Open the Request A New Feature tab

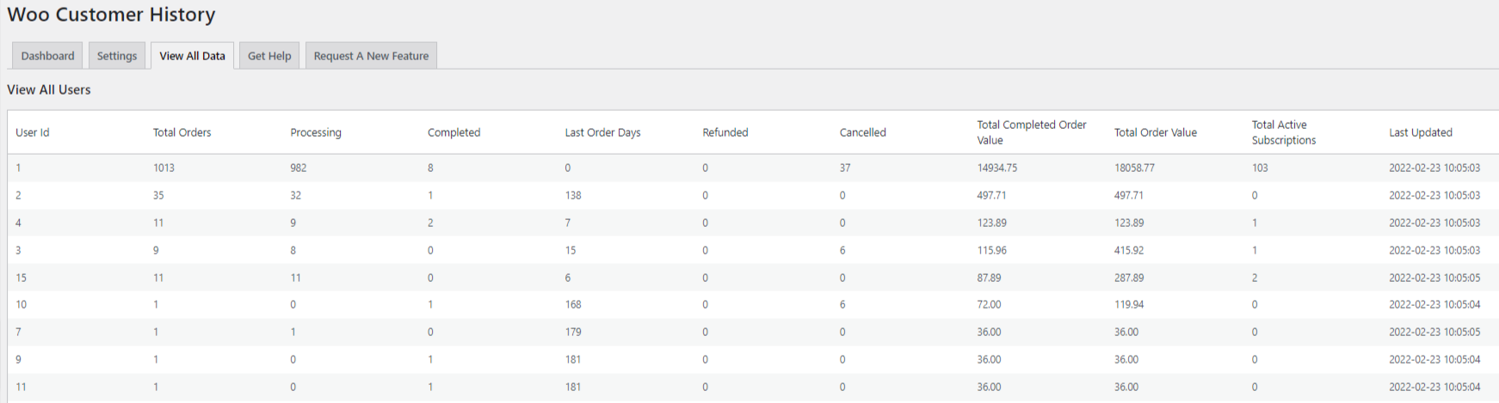click(371, 56)
